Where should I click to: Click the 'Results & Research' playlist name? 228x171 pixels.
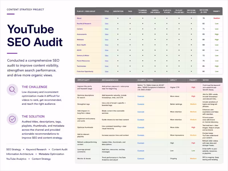tap(84, 24)
